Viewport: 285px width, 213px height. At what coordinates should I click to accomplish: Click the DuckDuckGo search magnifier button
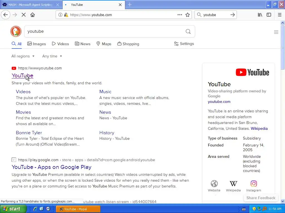pos(188,32)
